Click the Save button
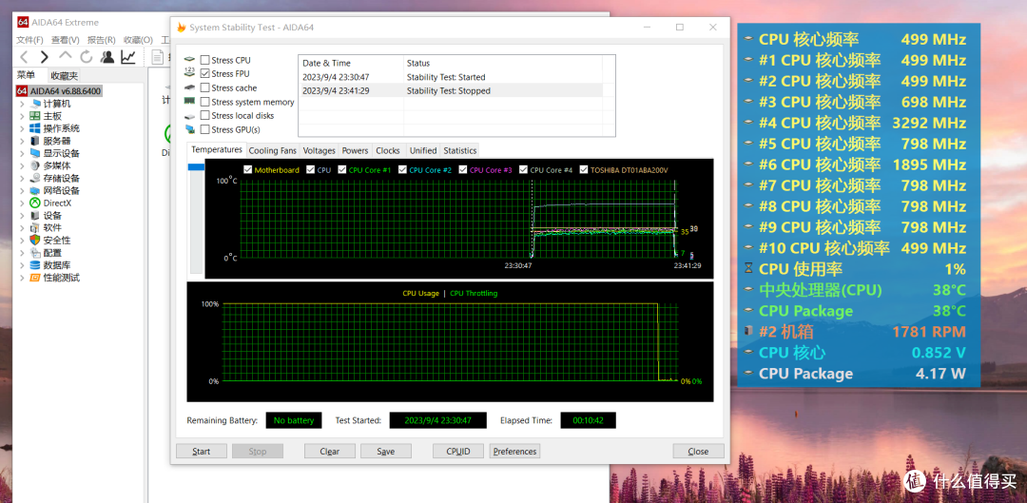Screen dimensions: 1027x503 (386, 452)
